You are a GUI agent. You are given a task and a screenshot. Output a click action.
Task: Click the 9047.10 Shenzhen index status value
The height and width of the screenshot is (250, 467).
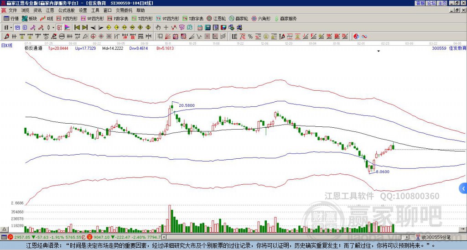pyautogui.click(x=101, y=237)
